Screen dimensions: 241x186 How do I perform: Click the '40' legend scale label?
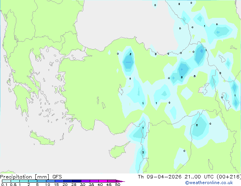click(x=100, y=184)
